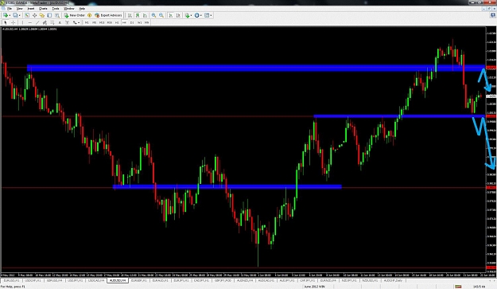Screen dimensions: 497x289
Task: Toggle Candlesticks display mode
Action: tap(138, 15)
